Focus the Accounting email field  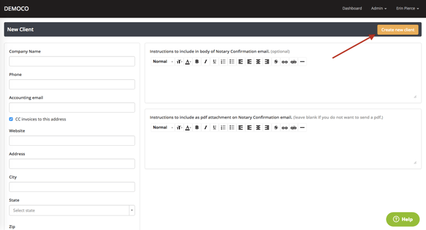point(72,108)
